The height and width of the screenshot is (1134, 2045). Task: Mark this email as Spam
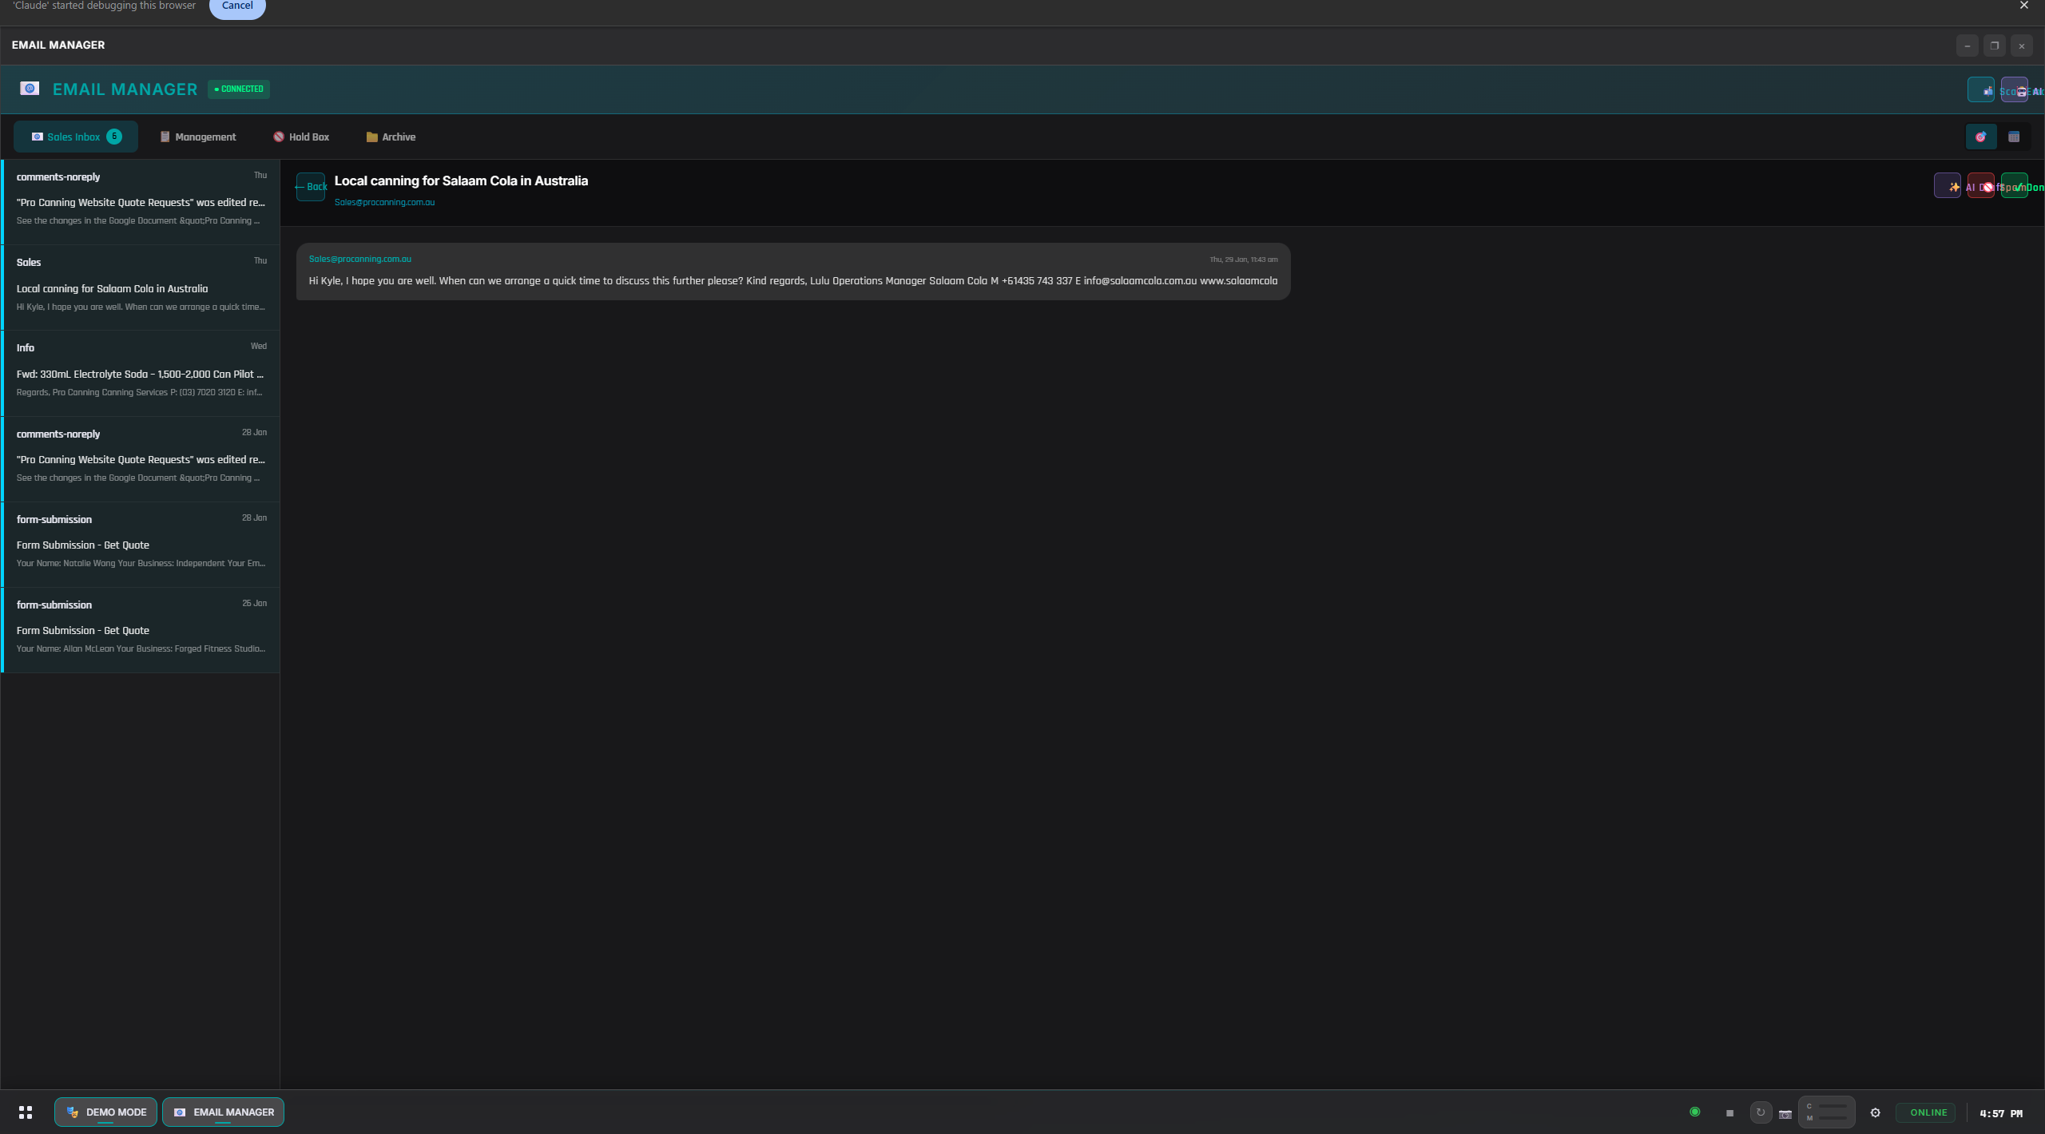click(1980, 187)
